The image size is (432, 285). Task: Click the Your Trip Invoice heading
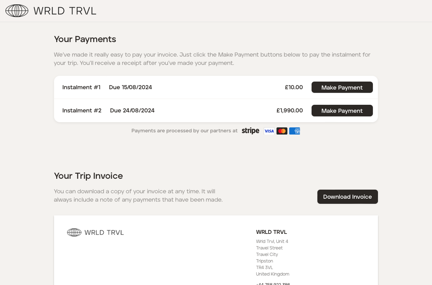click(x=88, y=176)
